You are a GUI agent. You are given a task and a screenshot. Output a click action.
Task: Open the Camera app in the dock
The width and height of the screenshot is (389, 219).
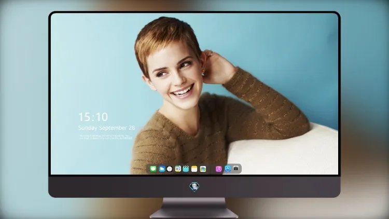(236, 169)
